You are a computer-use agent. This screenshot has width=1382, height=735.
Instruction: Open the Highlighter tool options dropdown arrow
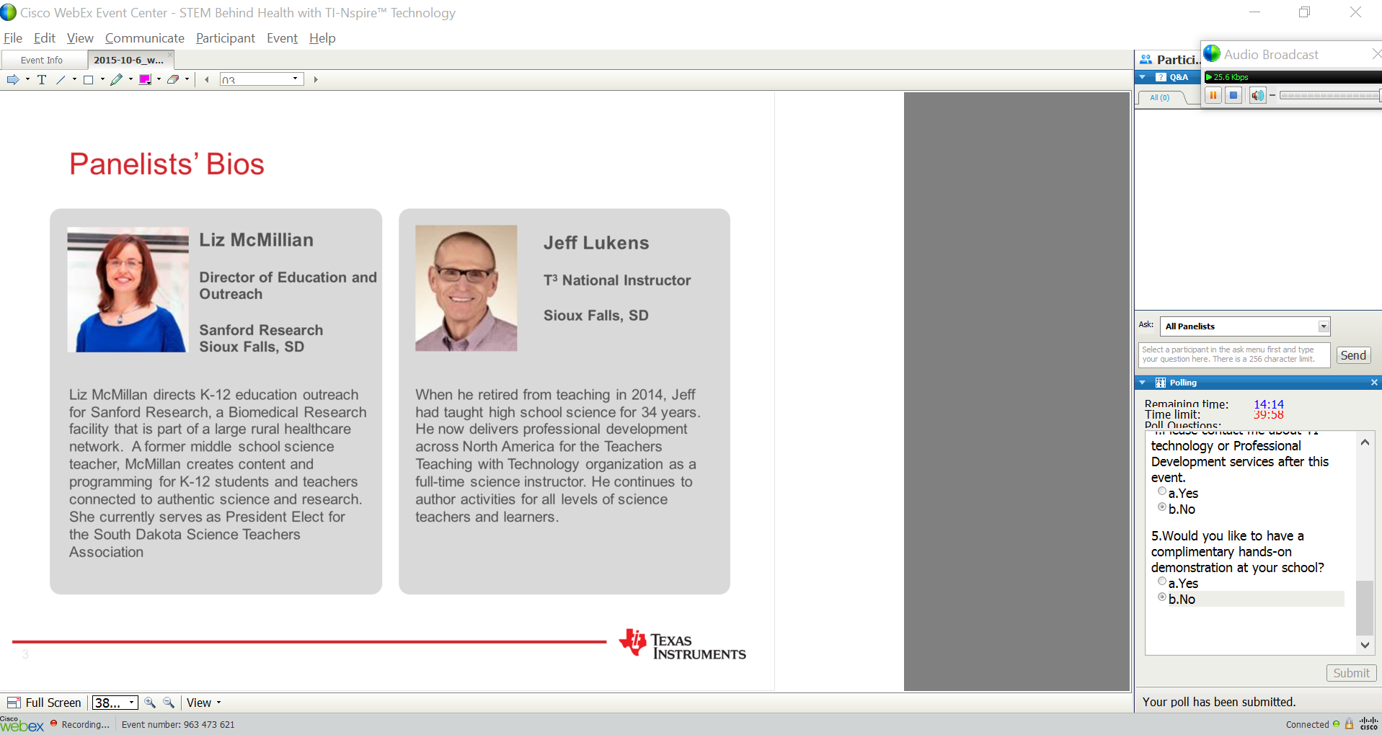tap(130, 79)
